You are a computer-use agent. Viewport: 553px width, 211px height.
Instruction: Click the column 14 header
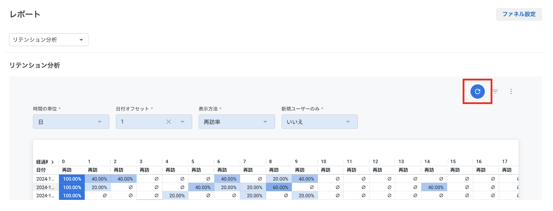pos(427,162)
